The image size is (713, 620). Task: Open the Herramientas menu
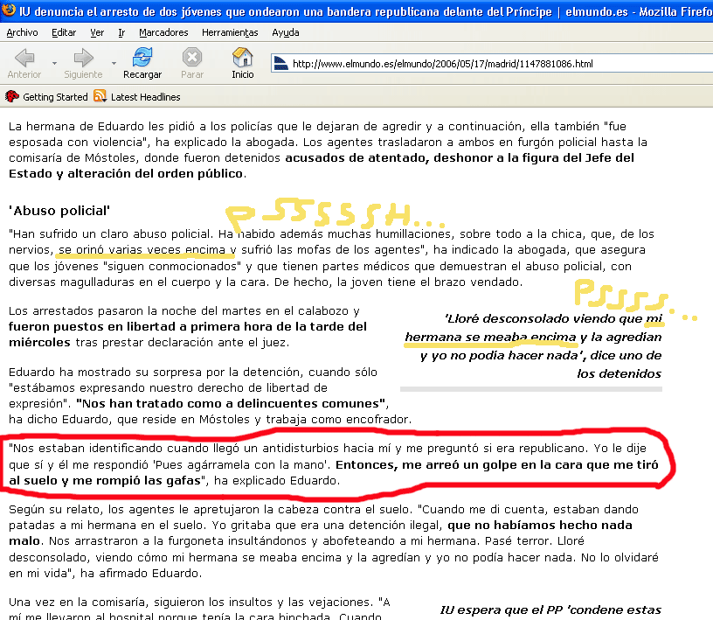click(x=230, y=32)
